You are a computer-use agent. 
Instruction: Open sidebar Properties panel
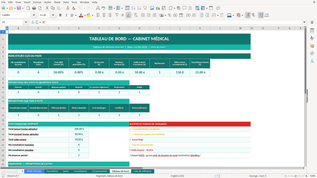click(312, 31)
